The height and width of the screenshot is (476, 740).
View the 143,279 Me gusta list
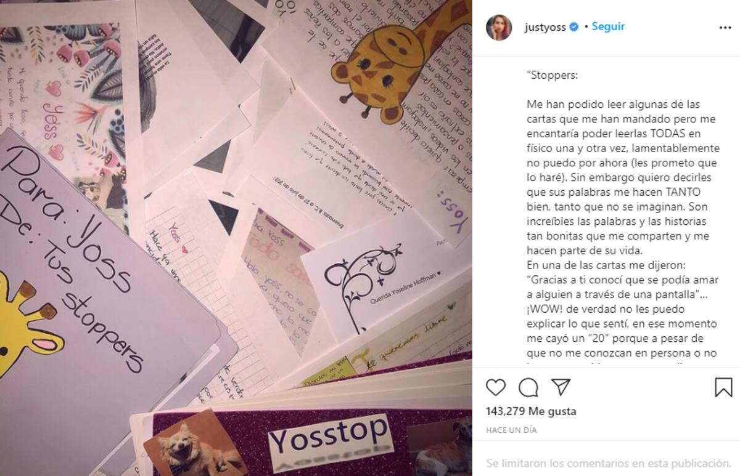pos(531,411)
